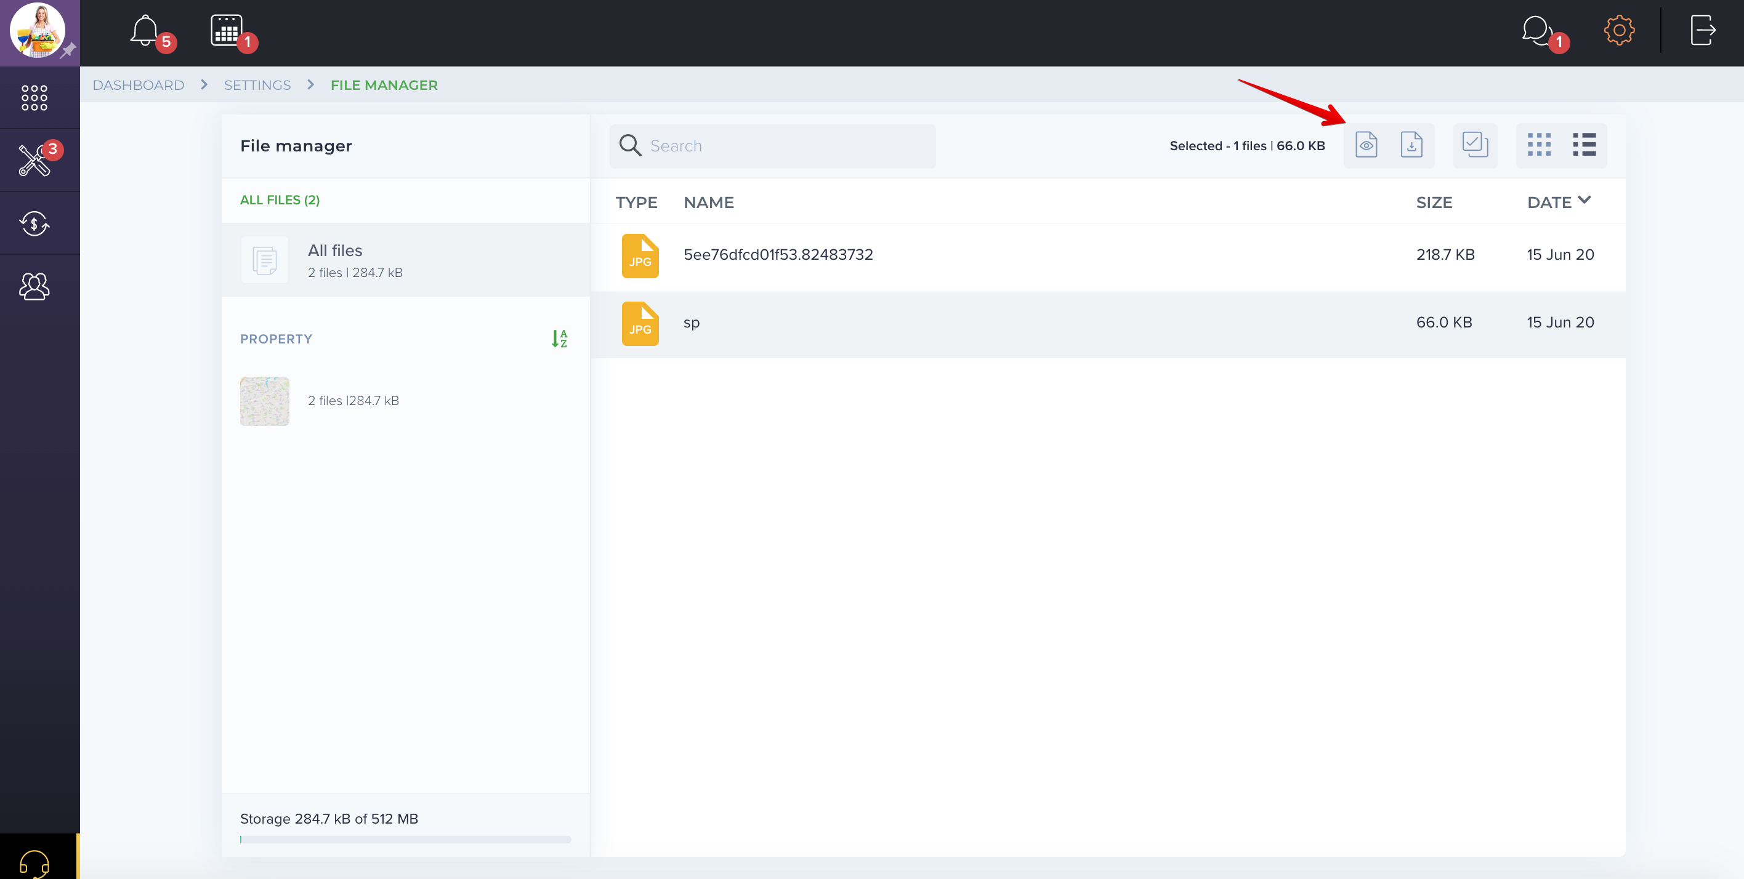Open the apps grid menu in sidebar
Image resolution: width=1744 pixels, height=879 pixels.
pyautogui.click(x=34, y=98)
